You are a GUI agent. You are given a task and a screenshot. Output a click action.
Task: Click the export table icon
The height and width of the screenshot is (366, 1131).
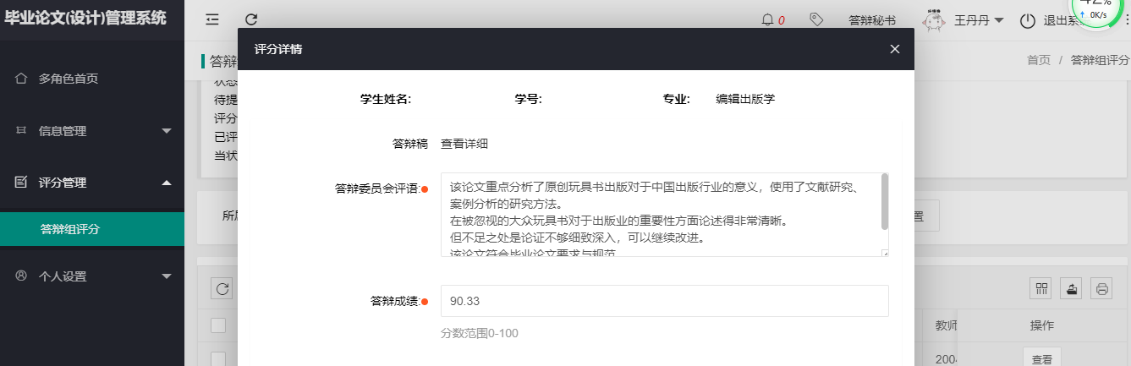(1072, 288)
